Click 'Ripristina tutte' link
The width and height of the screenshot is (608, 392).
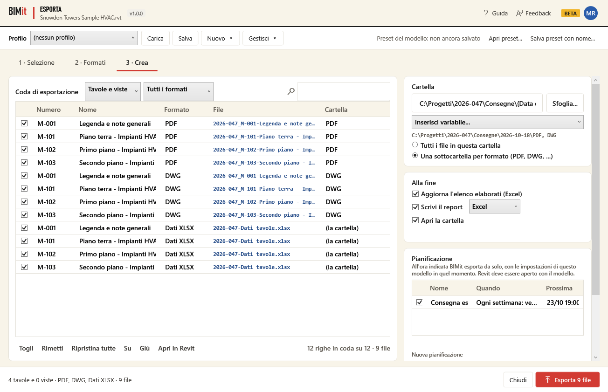coord(93,348)
